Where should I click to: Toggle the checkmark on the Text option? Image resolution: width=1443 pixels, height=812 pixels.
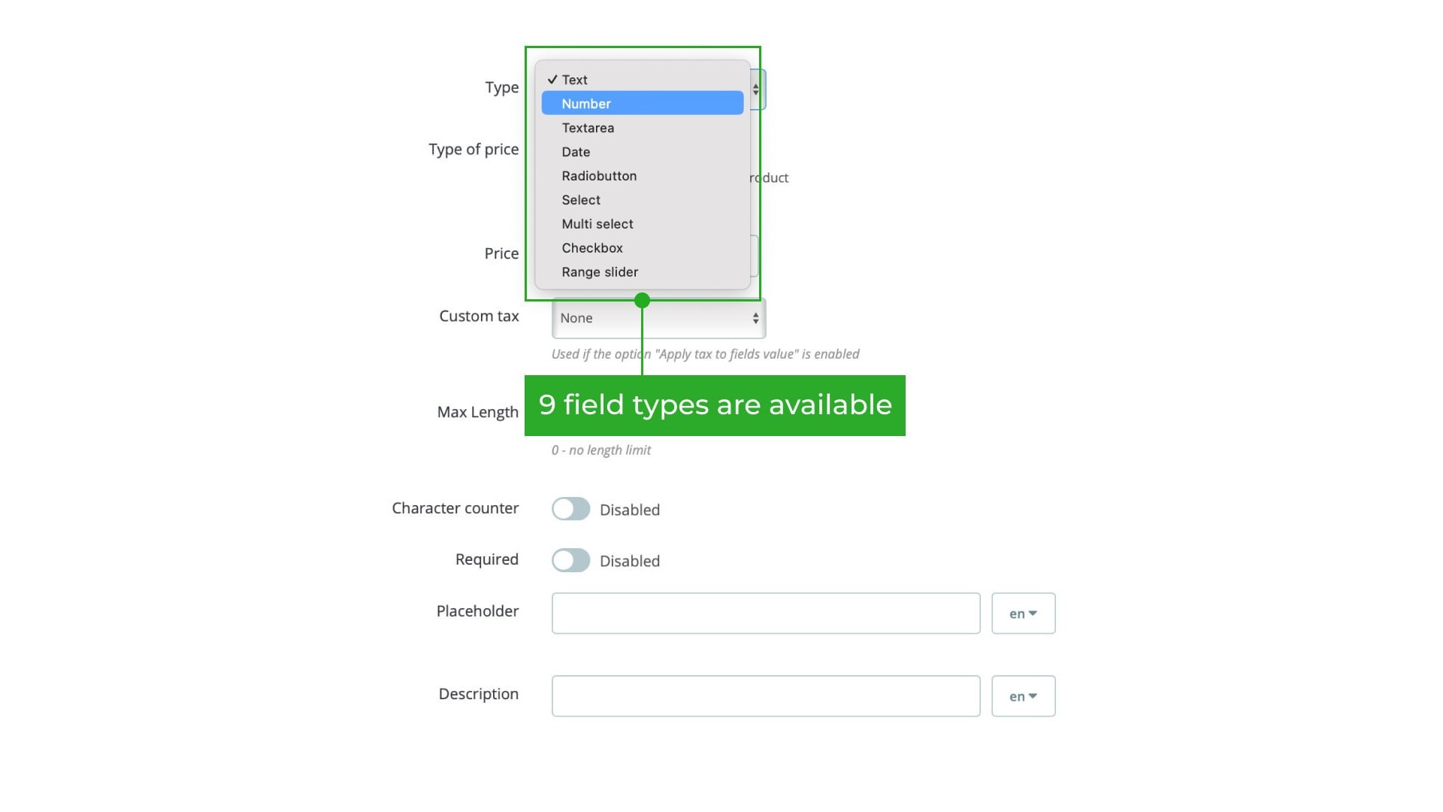[x=553, y=78]
